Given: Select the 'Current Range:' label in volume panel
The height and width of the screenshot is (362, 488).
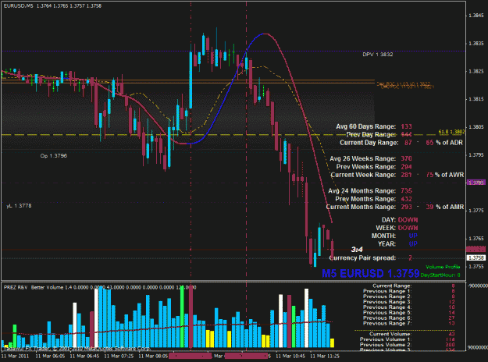Looking at the screenshot, I should point(392,286).
